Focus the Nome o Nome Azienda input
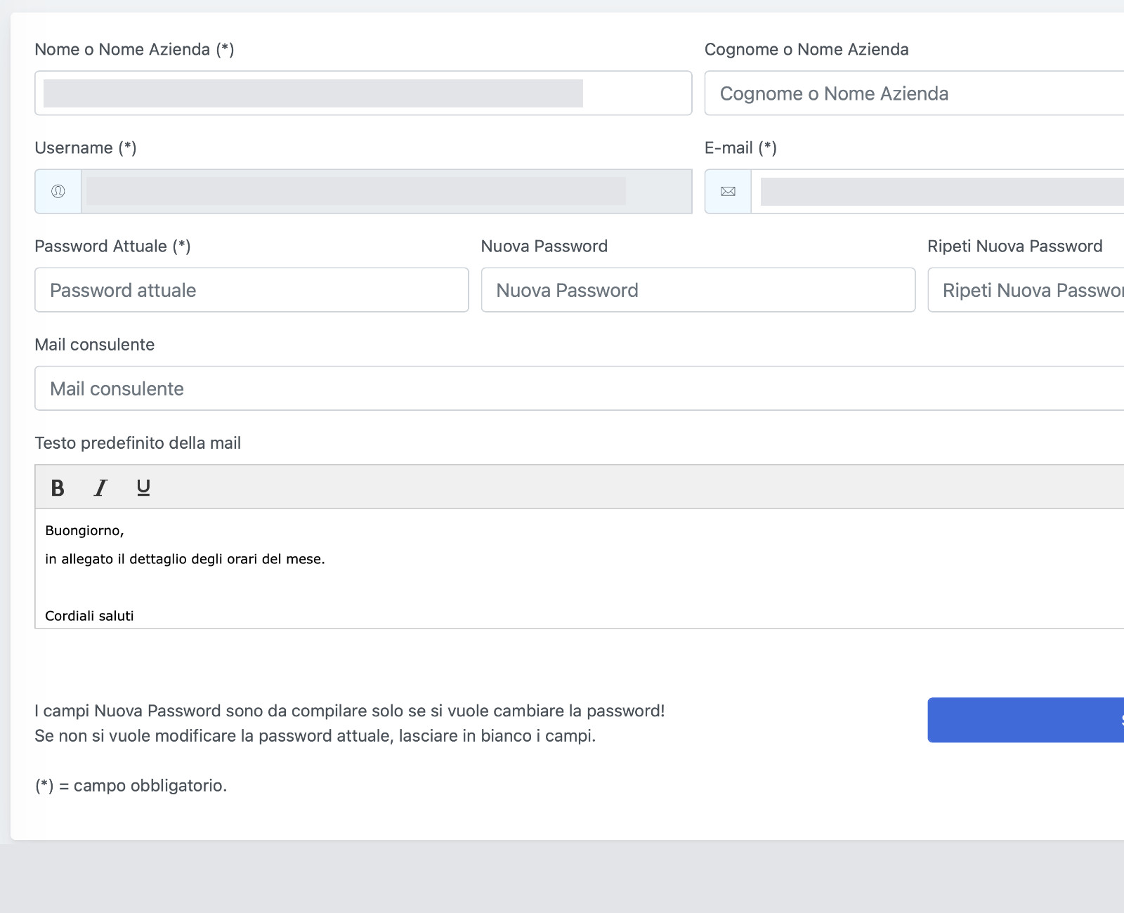The height and width of the screenshot is (913, 1124). (362, 93)
